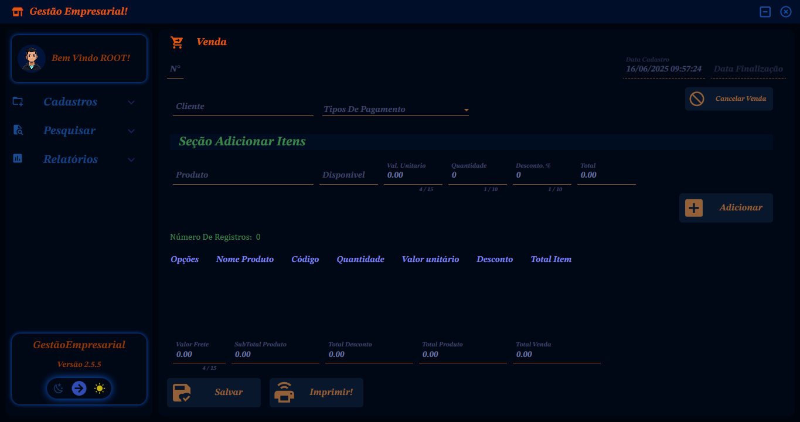The height and width of the screenshot is (422, 800).
Task: Switch to dark mode moon icon
Action: (59, 388)
